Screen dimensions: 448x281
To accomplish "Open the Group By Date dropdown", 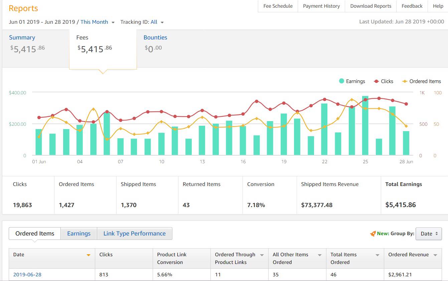I will pos(429,234).
